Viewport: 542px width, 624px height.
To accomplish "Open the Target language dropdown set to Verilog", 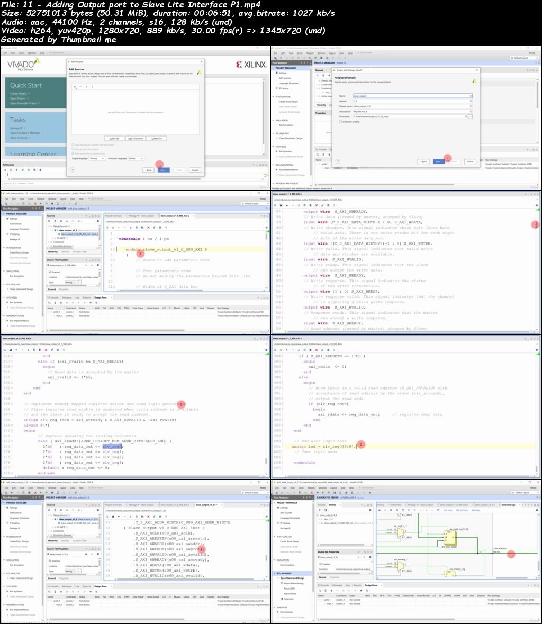I will pos(97,158).
